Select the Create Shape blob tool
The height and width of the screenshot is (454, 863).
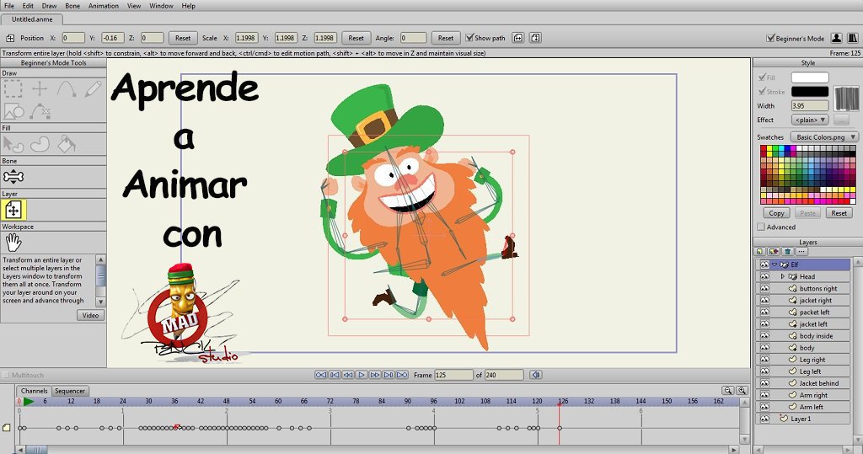tap(40, 144)
